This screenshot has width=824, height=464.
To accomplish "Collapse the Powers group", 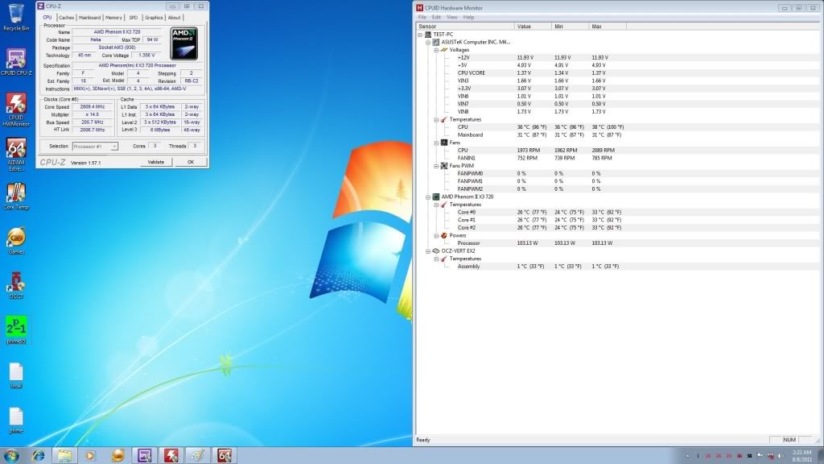I will point(436,236).
